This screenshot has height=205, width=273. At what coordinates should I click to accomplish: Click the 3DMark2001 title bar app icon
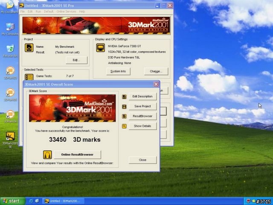click(x=22, y=6)
